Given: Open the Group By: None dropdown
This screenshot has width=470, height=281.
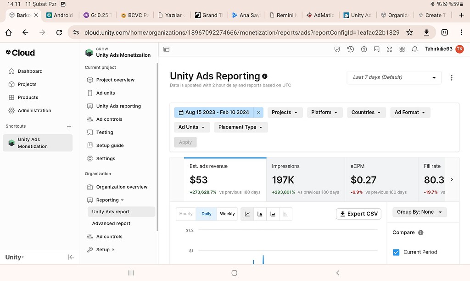Looking at the screenshot, I should pos(419,212).
